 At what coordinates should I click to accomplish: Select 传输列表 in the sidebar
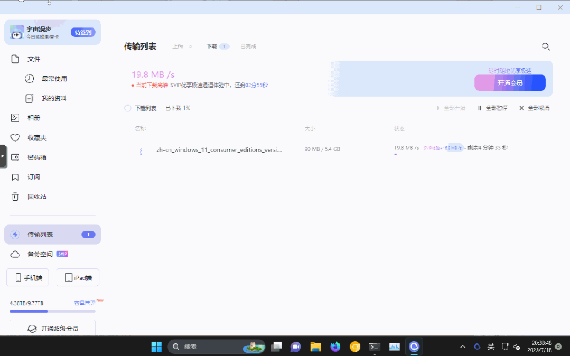[x=52, y=235]
